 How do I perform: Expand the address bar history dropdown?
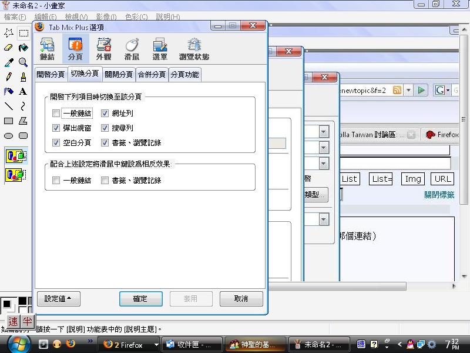coord(409,90)
